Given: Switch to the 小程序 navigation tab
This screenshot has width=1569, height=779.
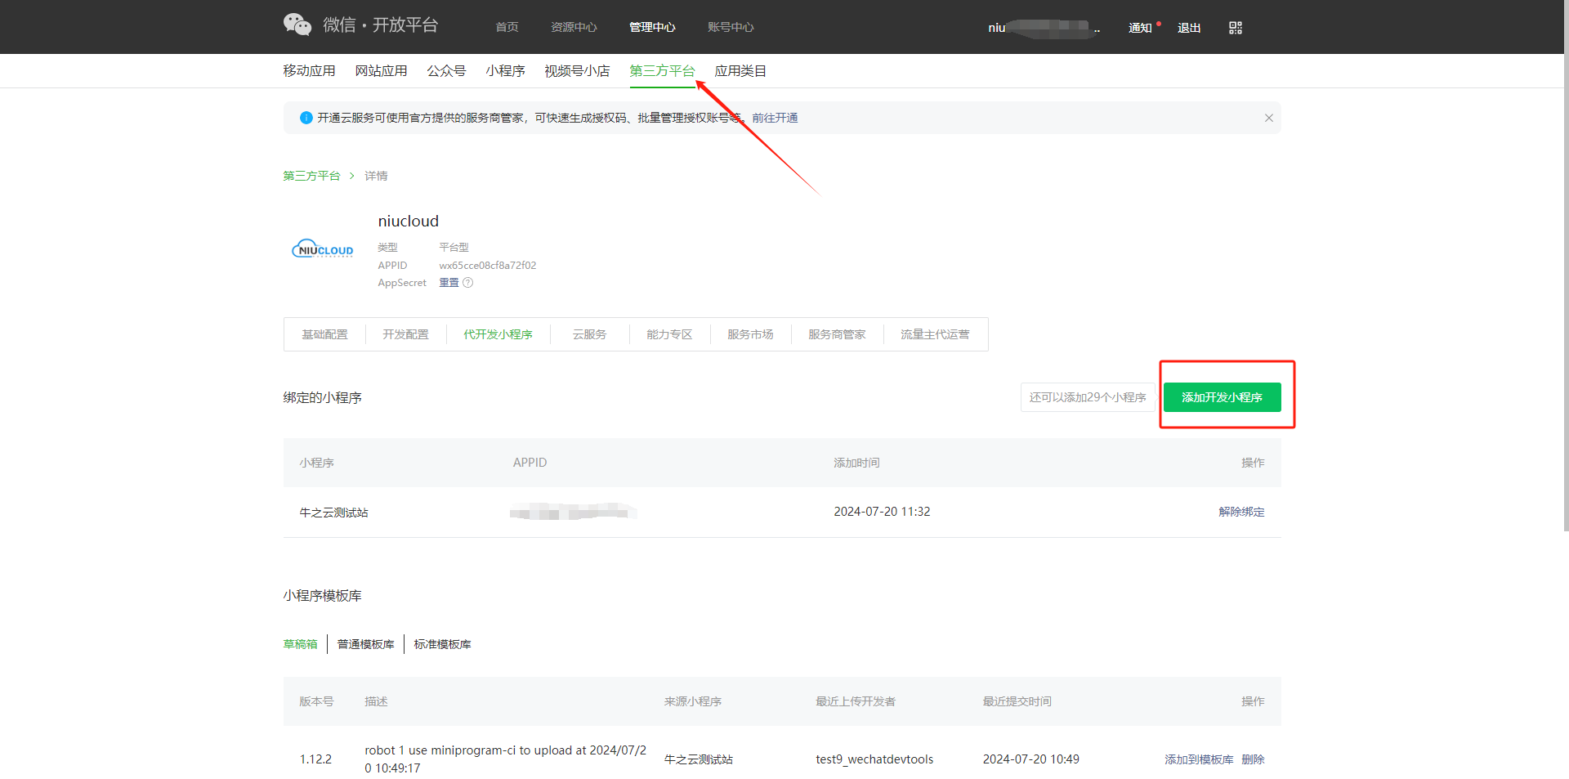Looking at the screenshot, I should pos(505,71).
